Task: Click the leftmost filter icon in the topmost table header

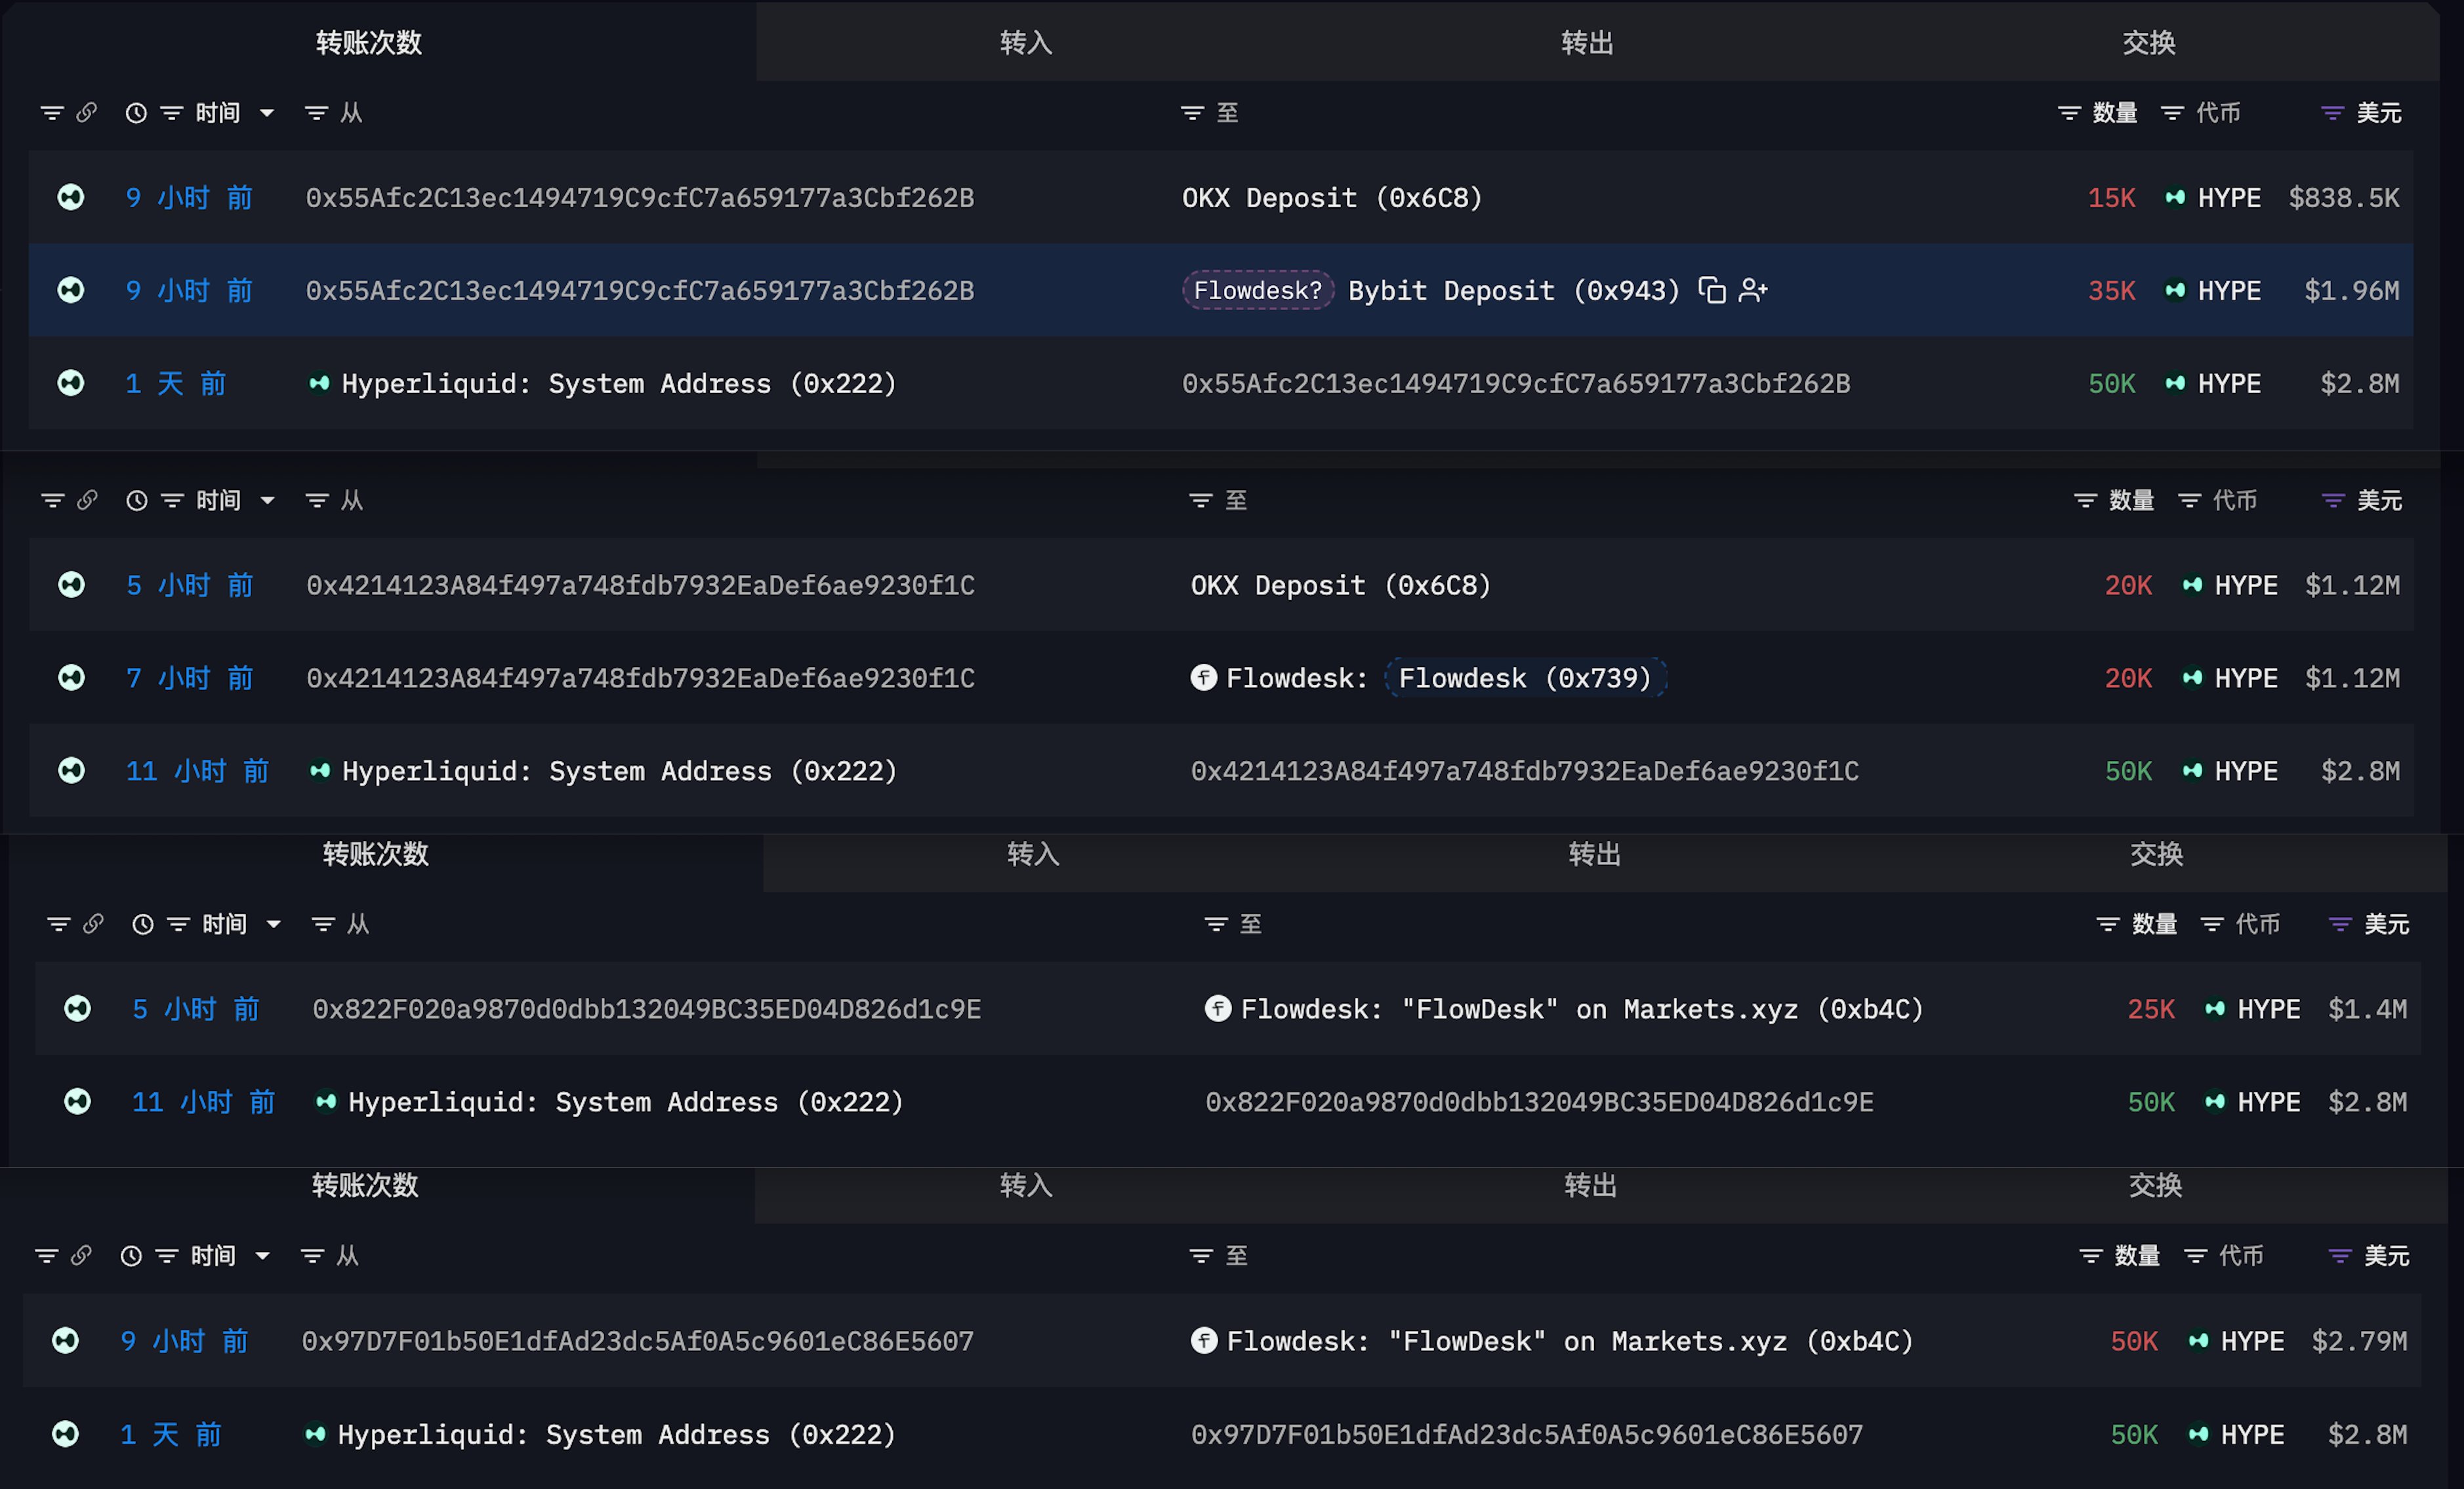Action: pos(51,113)
